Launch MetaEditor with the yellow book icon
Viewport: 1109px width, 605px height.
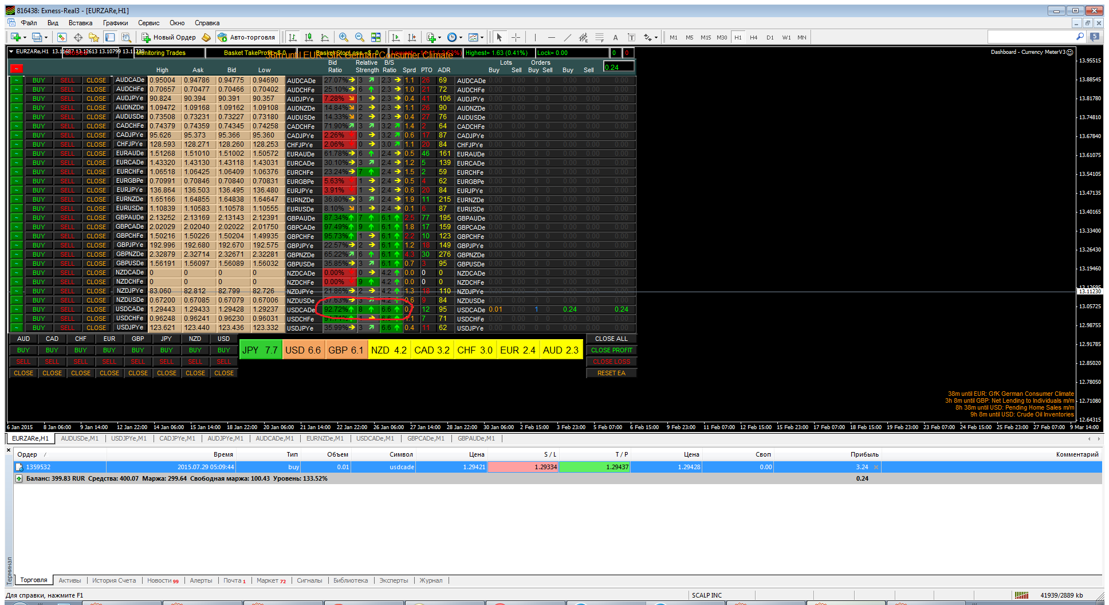pyautogui.click(x=207, y=37)
